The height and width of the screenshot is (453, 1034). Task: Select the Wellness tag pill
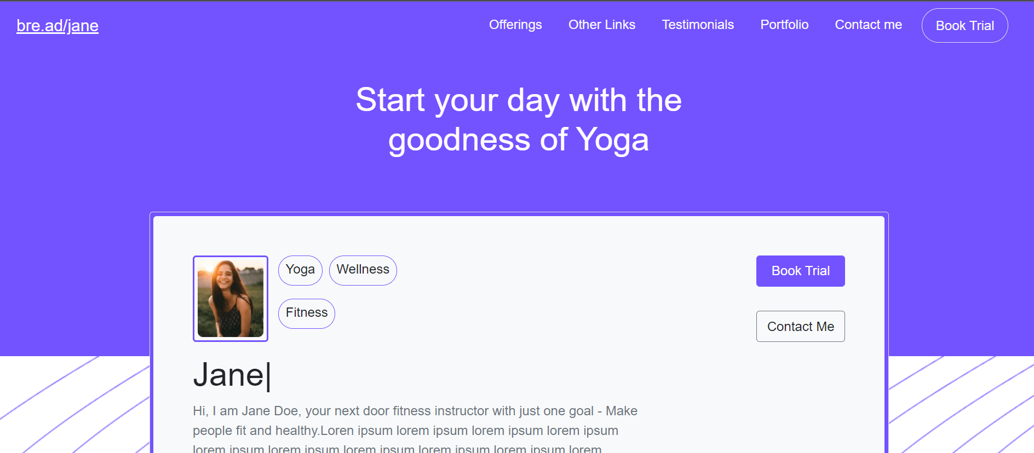coord(363,270)
